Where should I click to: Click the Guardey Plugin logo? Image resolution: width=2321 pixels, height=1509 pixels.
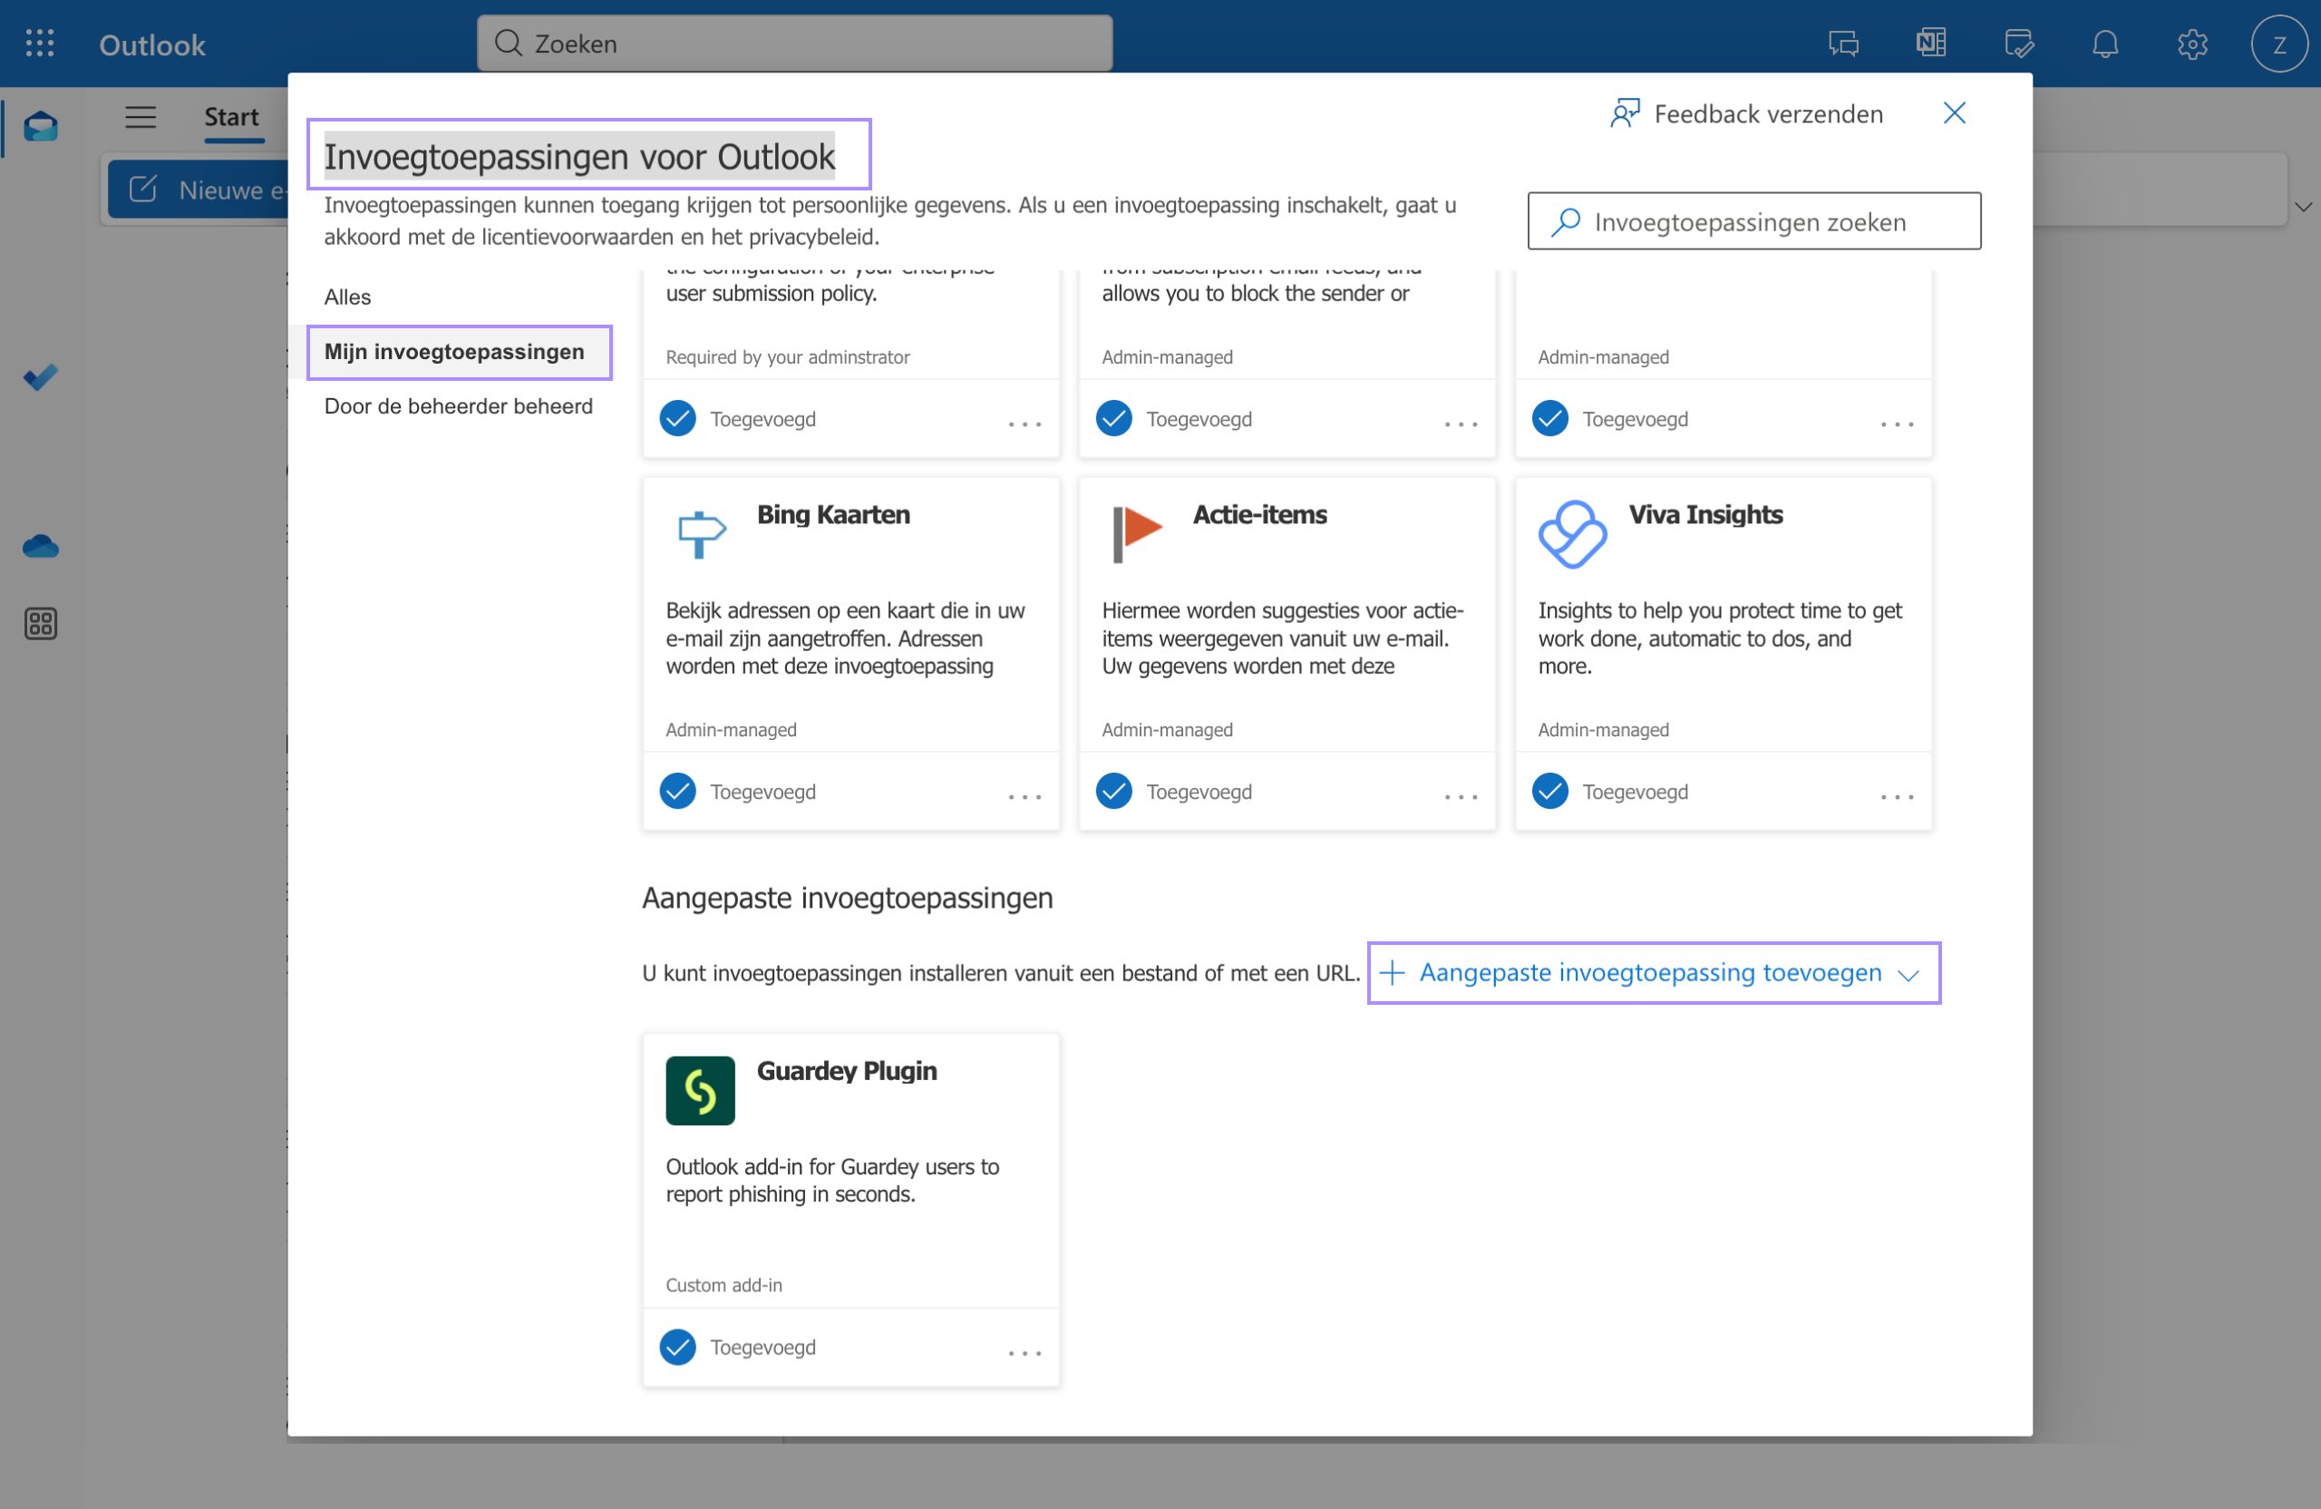coord(699,1091)
